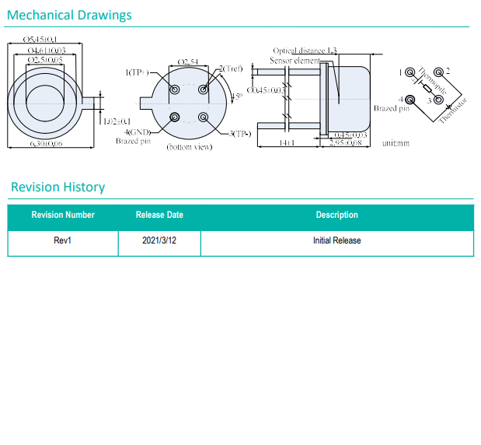The image size is (481, 445).
Task: Click the Initial Release description cell
Action: click(336, 240)
